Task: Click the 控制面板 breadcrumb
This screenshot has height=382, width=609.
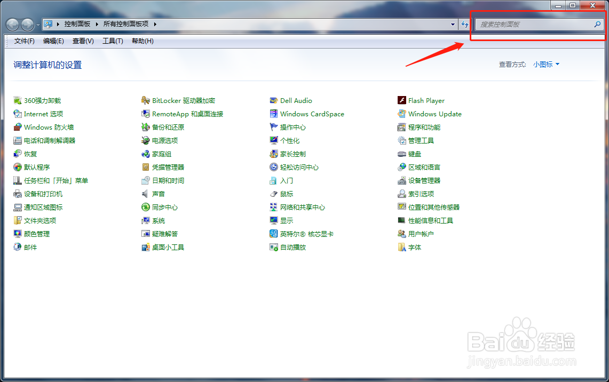Action: [77, 24]
